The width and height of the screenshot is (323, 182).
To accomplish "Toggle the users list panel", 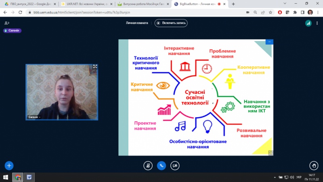I will pos(6,23).
